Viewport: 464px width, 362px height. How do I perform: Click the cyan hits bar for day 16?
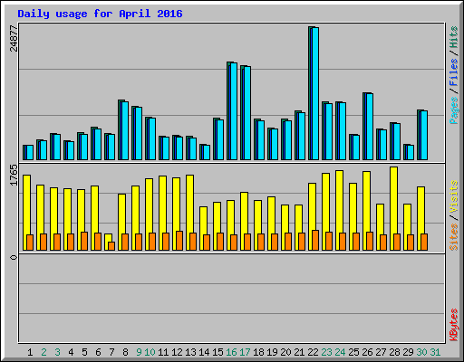point(234,111)
